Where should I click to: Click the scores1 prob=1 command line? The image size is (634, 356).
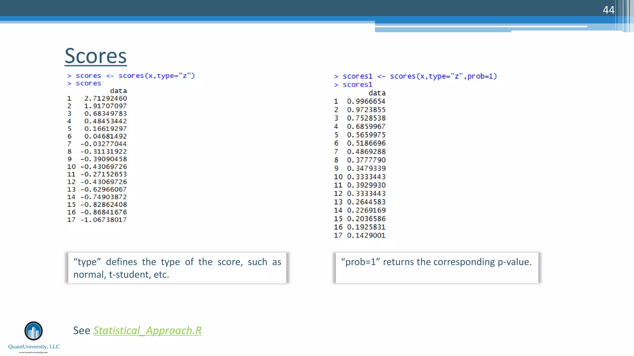[x=415, y=76]
